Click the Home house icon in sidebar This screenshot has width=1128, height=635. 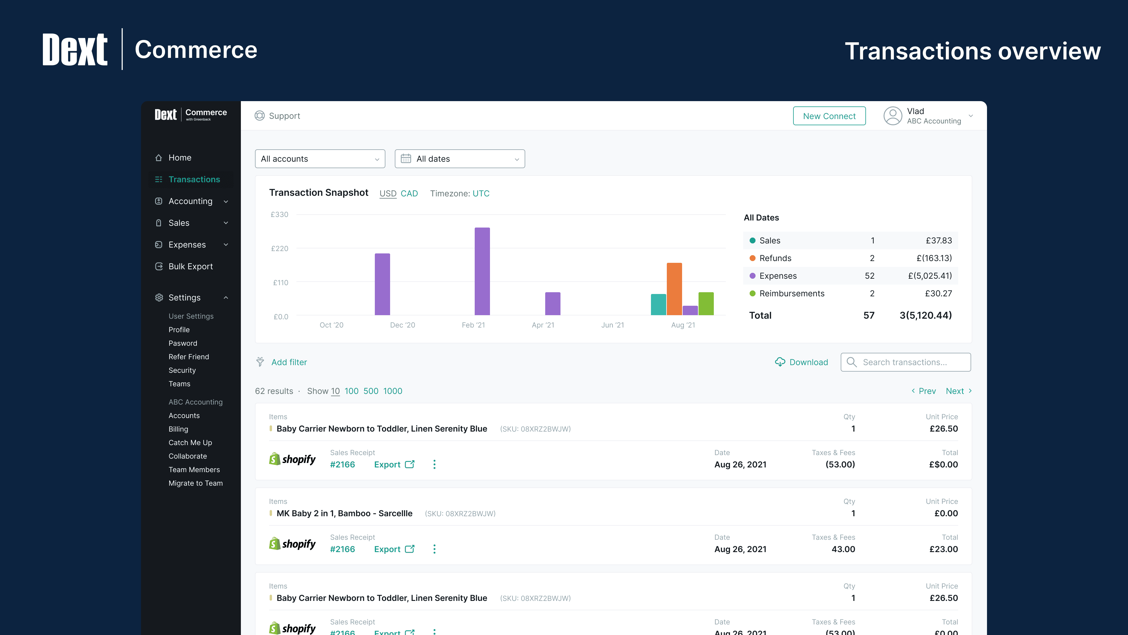[x=159, y=158]
